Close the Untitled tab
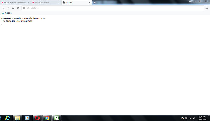The height and width of the screenshot is (121, 210). (x=90, y=2)
